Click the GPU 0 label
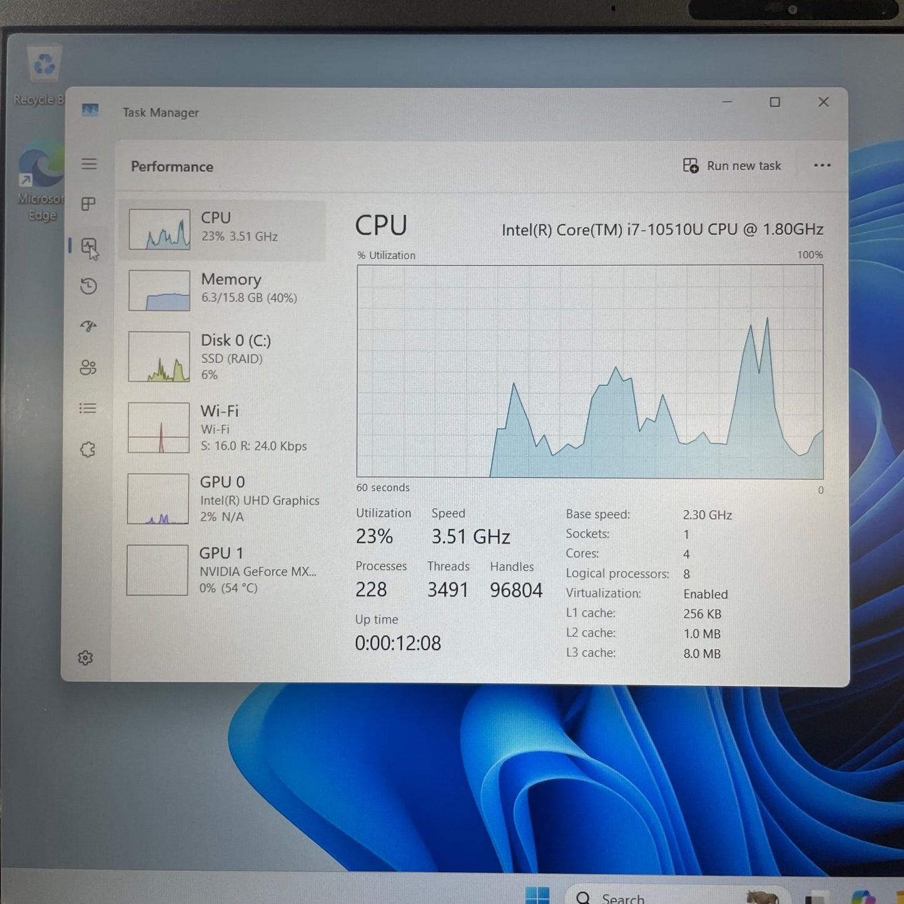 (223, 482)
